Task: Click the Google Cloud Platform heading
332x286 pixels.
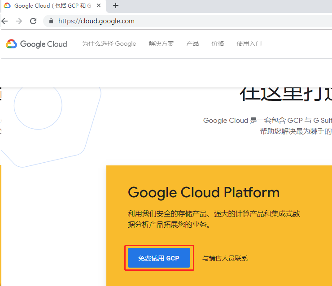Action: pos(204,192)
